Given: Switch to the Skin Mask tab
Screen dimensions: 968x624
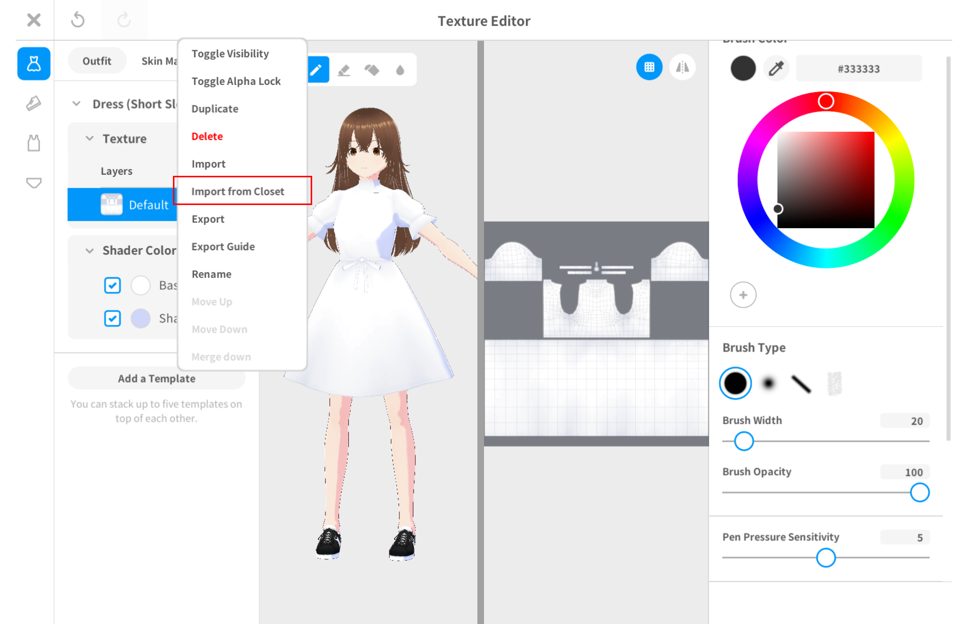Looking at the screenshot, I should point(159,61).
